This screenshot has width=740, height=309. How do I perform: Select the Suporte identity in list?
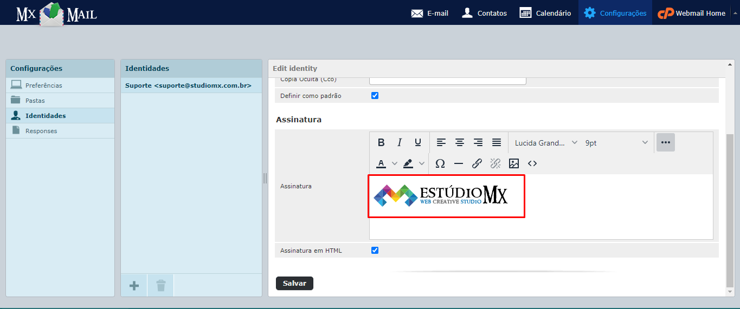click(x=188, y=86)
